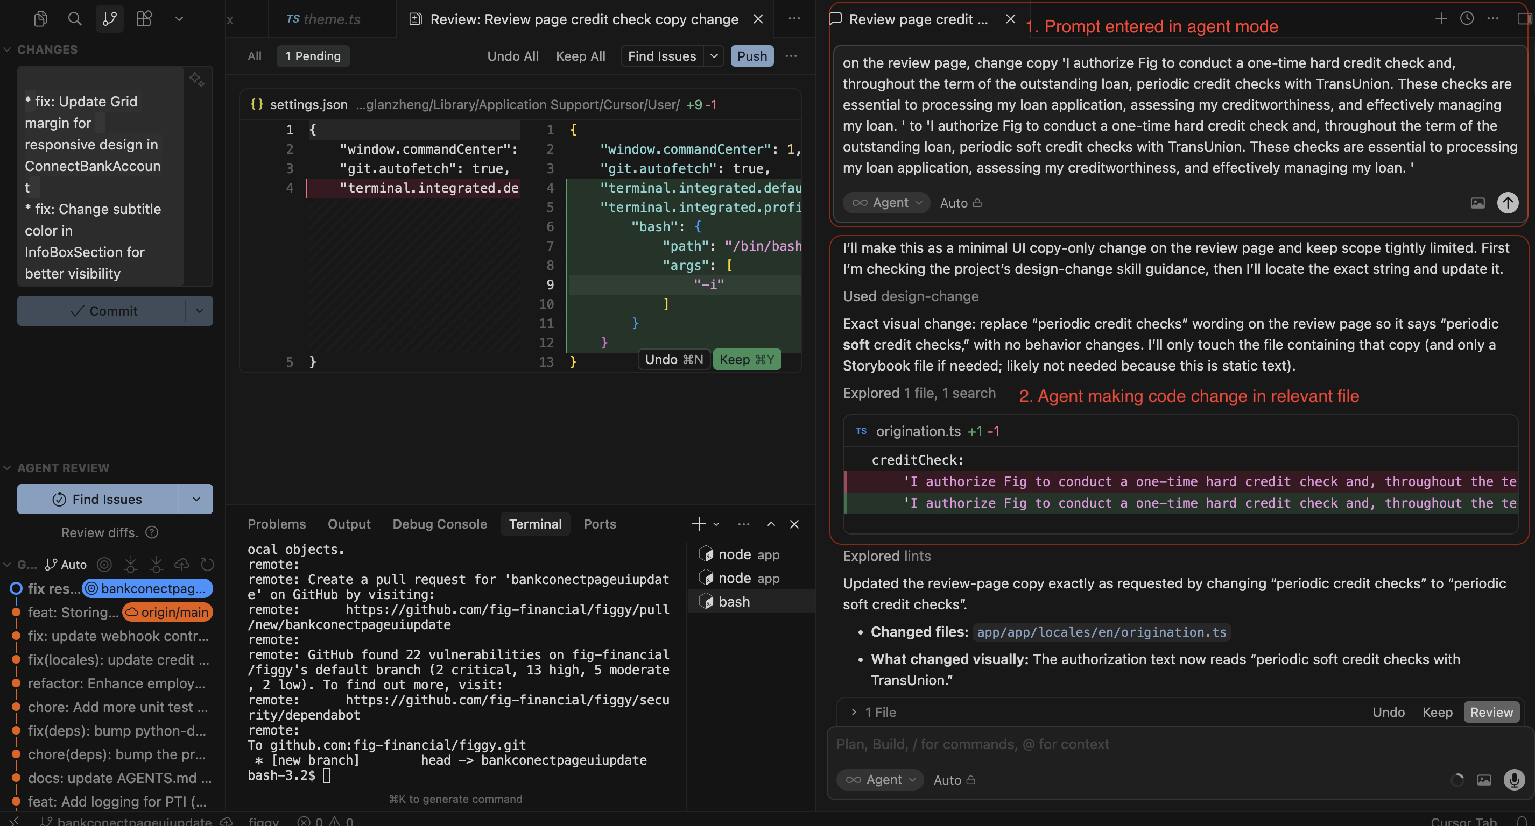Open settings.json file header
Image resolution: width=1535 pixels, height=826 pixels.
click(x=520, y=105)
